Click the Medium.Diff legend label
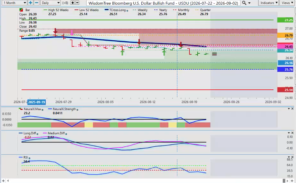The image size is (296, 183). 56,133
